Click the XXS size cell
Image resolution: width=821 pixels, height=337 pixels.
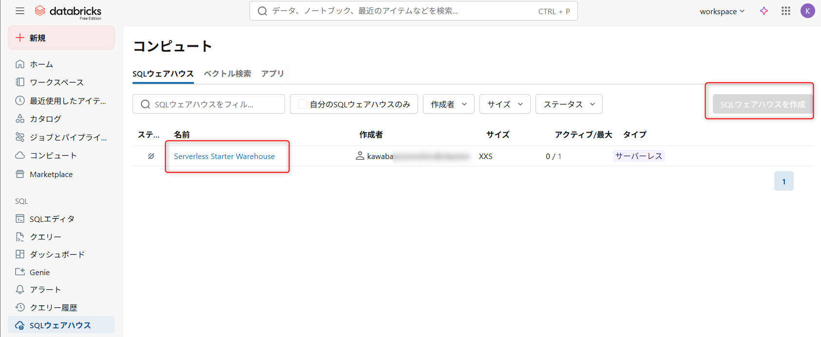coord(486,156)
